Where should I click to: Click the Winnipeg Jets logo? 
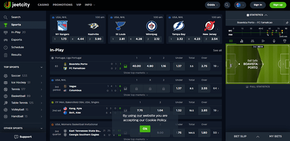point(152,26)
